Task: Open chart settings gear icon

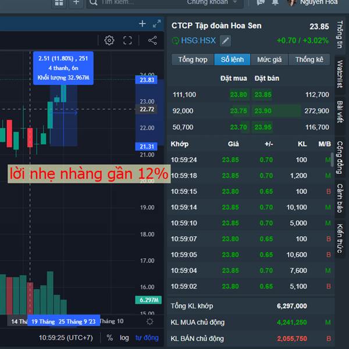Action: coord(109,41)
